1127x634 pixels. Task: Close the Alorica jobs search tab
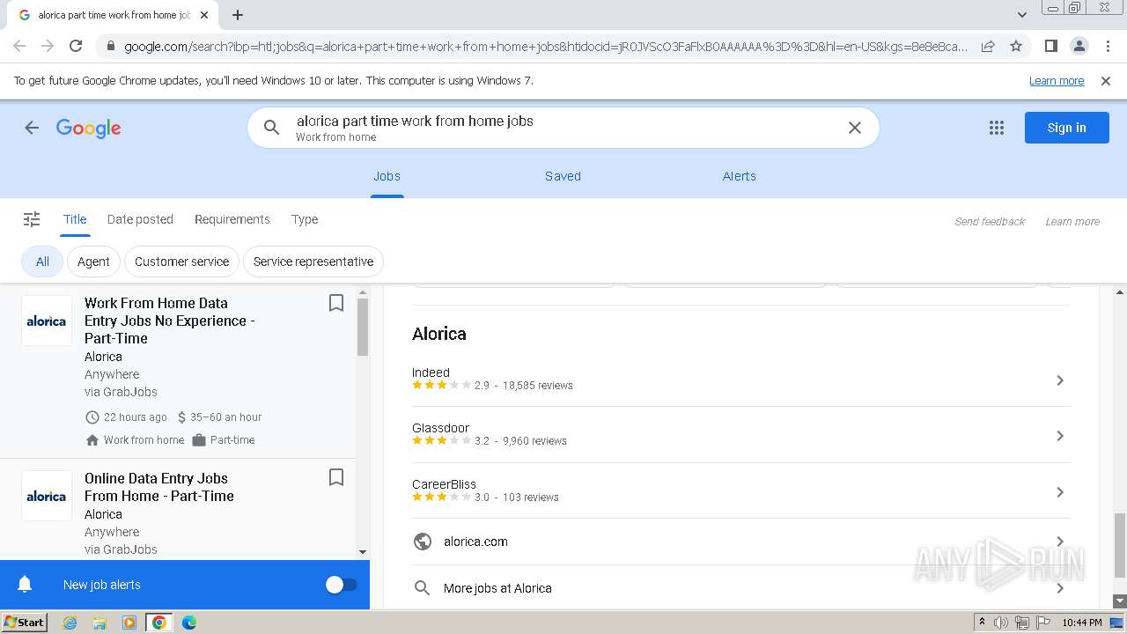point(204,15)
